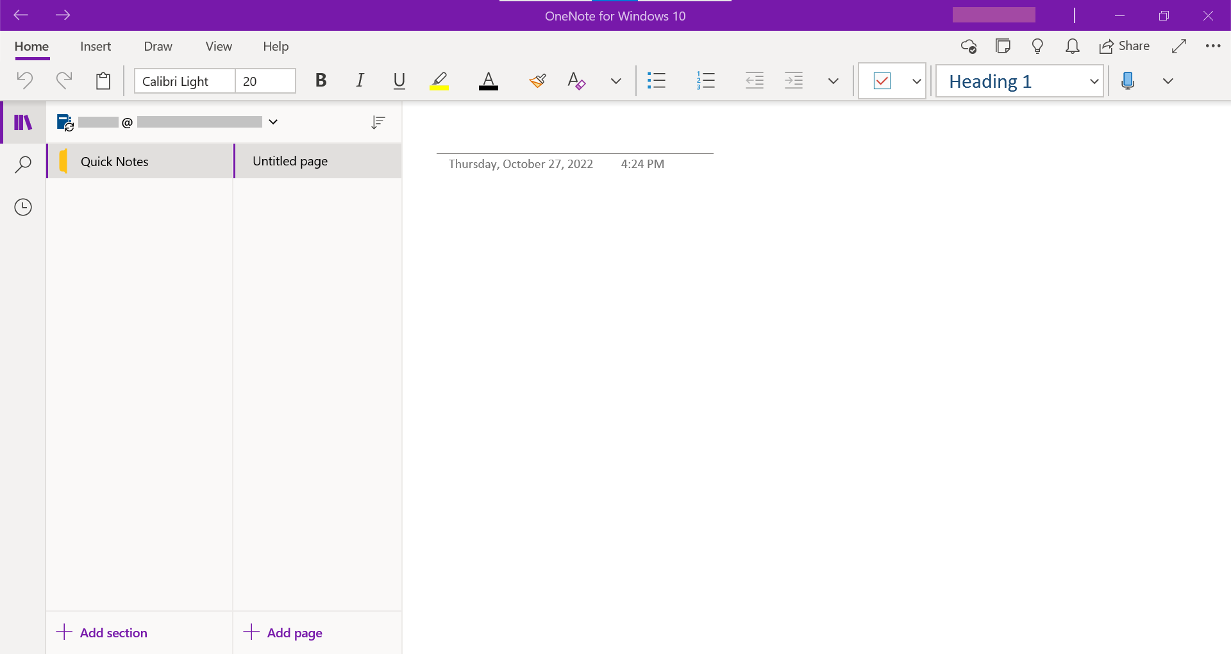Screen dimensions: 1231x654
Task: Open the Draw tab
Action: click(158, 46)
